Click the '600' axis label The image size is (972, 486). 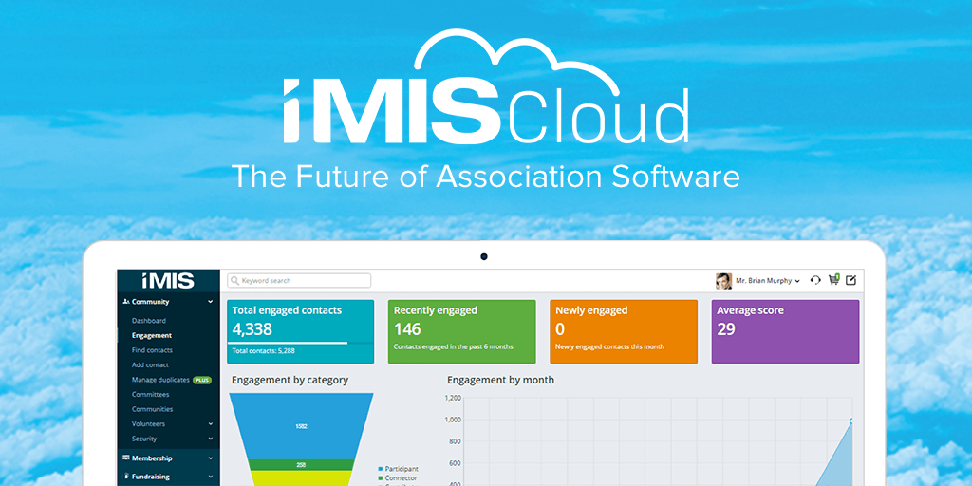455,463
